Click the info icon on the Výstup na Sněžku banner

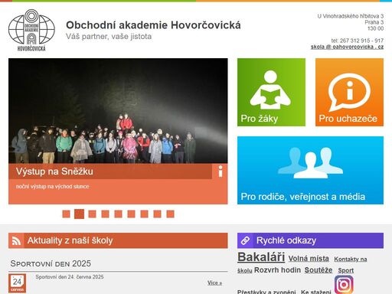pyautogui.click(x=220, y=171)
